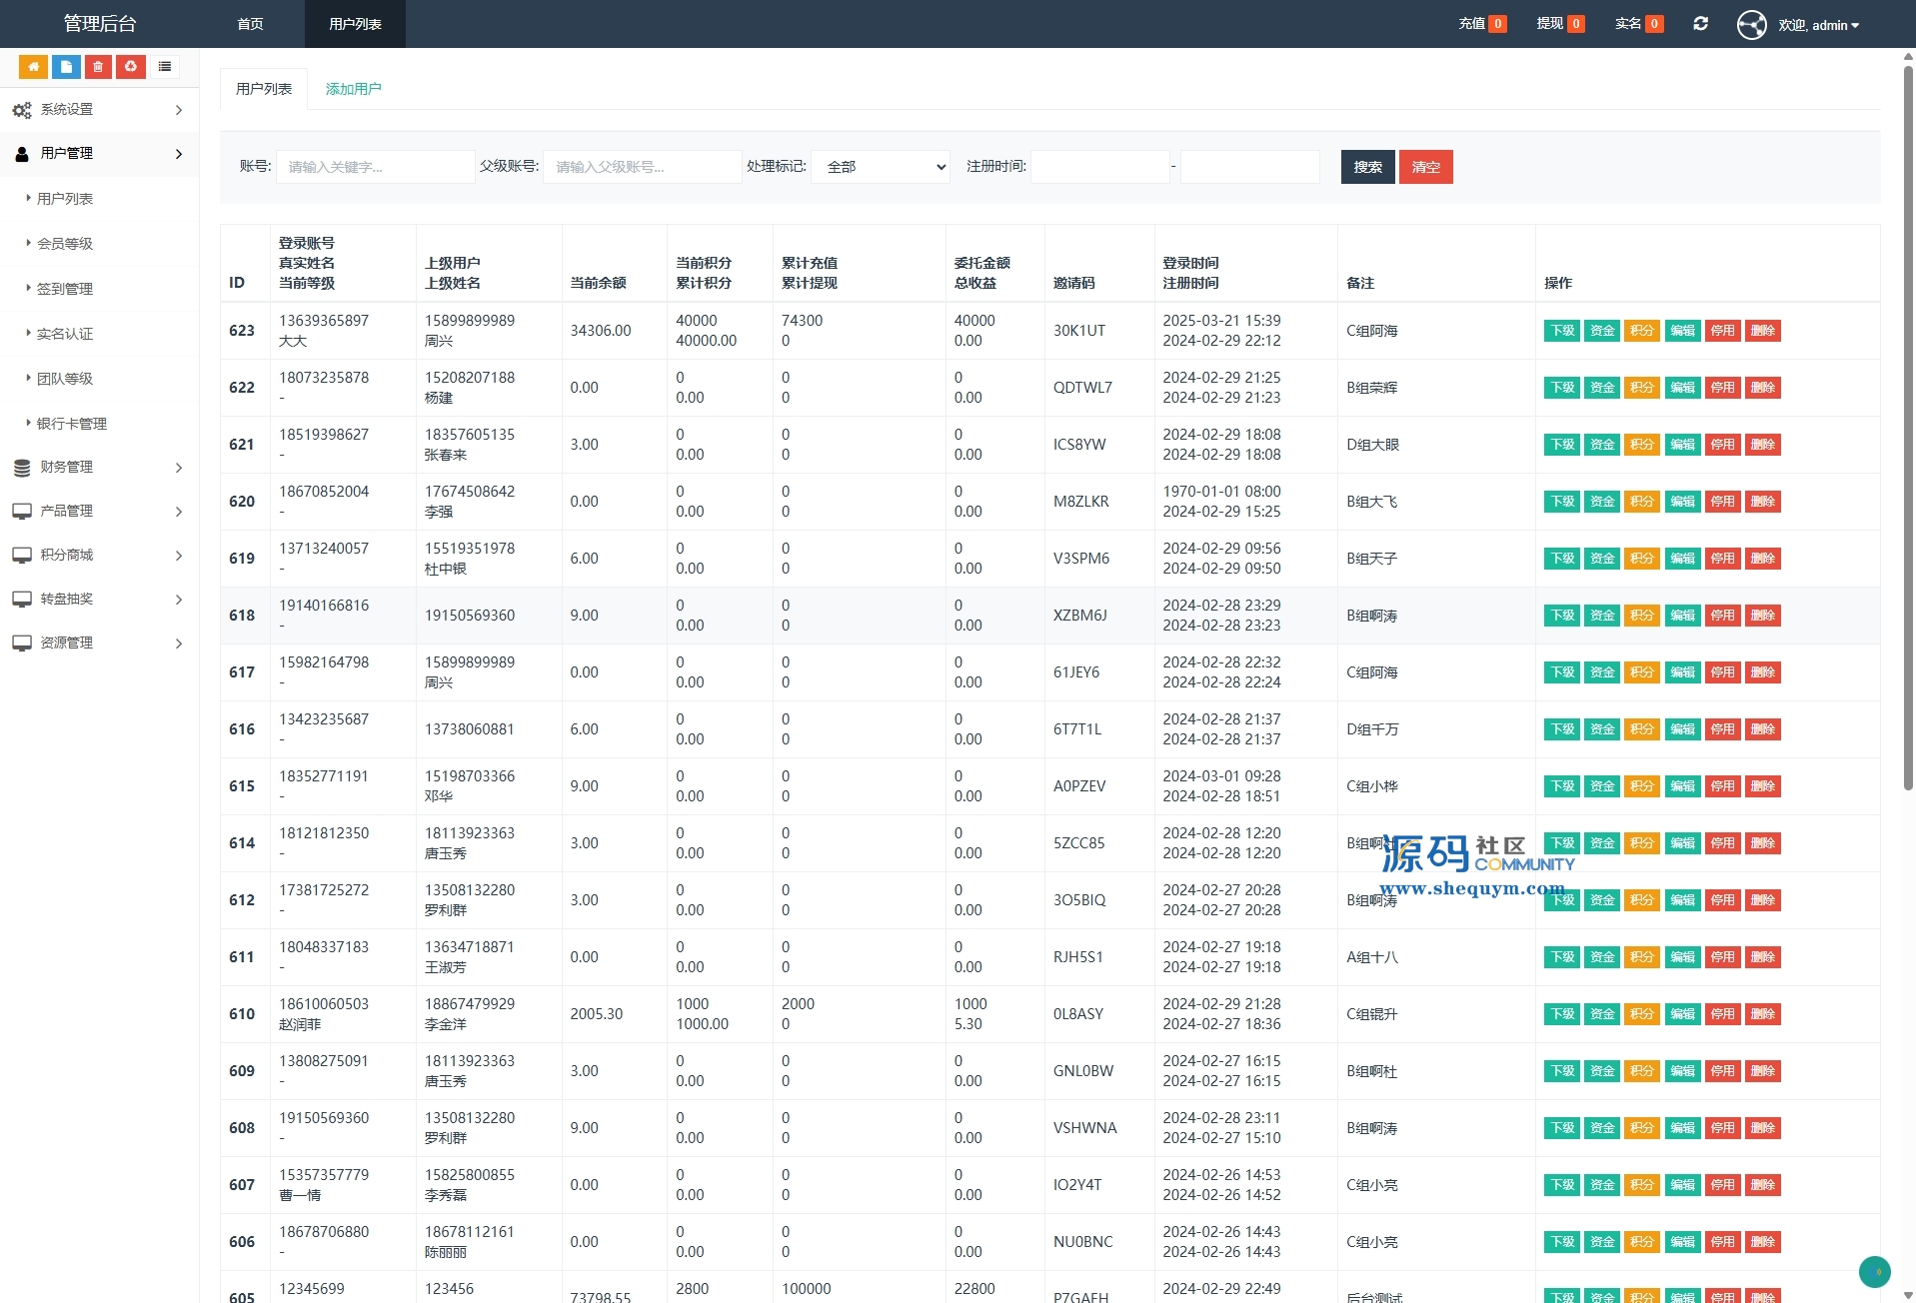Open the 处理标记 dropdown showing 全部
Screen dimensions: 1916x1303
point(880,167)
